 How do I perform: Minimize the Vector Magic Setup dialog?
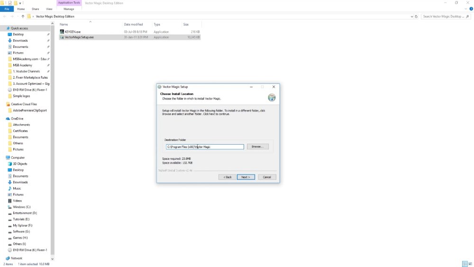pyautogui.click(x=251, y=87)
